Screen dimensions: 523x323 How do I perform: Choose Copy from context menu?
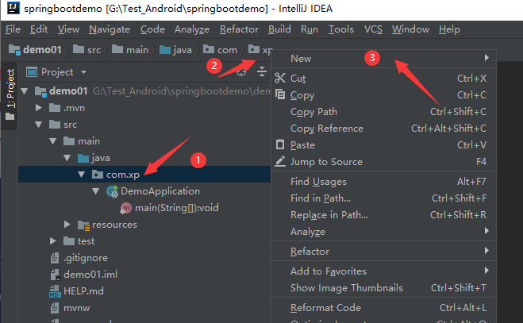tap(383, 95)
